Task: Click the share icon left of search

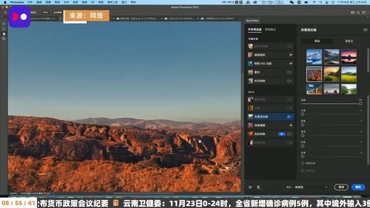Action: pyautogui.click(x=353, y=13)
